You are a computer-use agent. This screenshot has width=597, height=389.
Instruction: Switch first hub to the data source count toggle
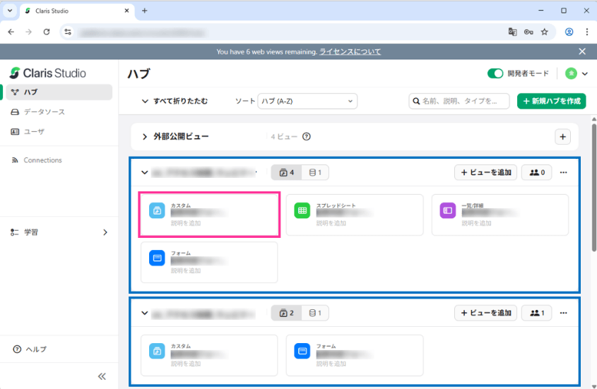(x=316, y=172)
